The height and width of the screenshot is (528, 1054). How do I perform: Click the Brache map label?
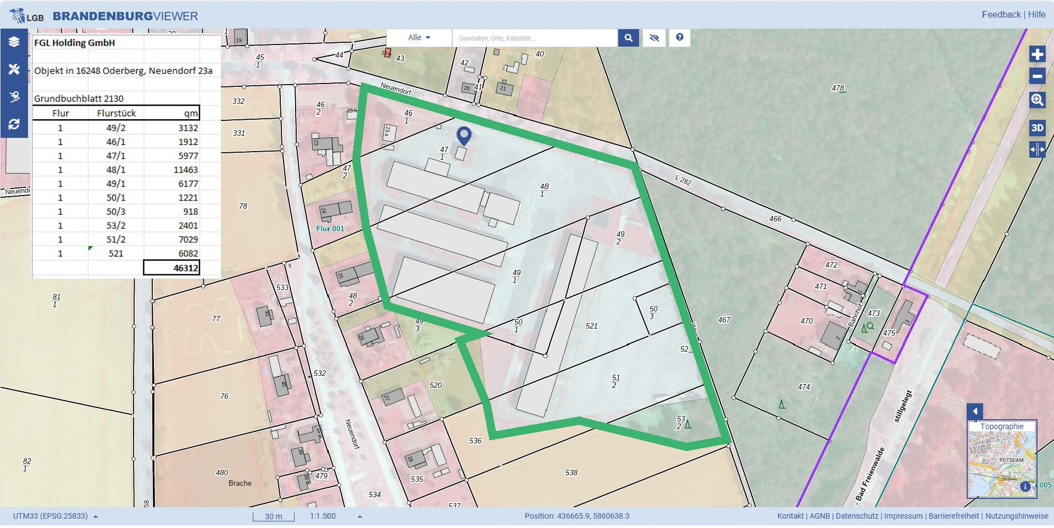tap(240, 483)
